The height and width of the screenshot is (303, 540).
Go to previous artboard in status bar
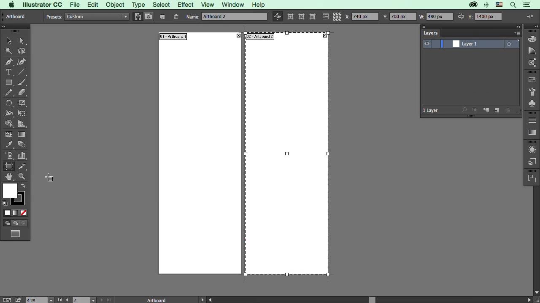click(67, 300)
